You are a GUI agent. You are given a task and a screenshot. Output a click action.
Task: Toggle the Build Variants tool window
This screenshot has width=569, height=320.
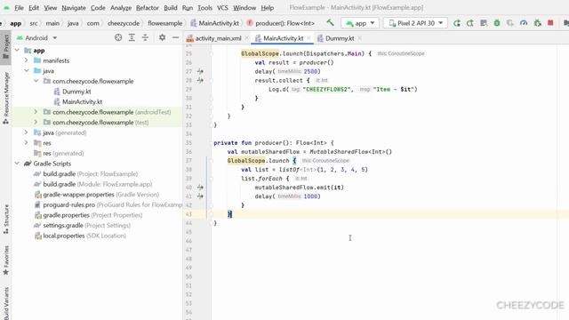(x=6, y=303)
